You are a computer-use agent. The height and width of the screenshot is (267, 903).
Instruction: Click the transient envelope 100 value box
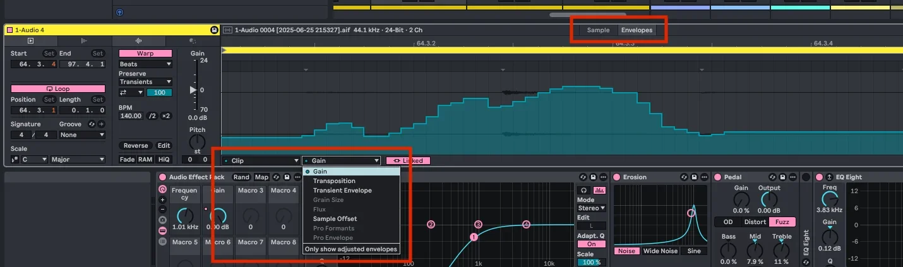[159, 93]
